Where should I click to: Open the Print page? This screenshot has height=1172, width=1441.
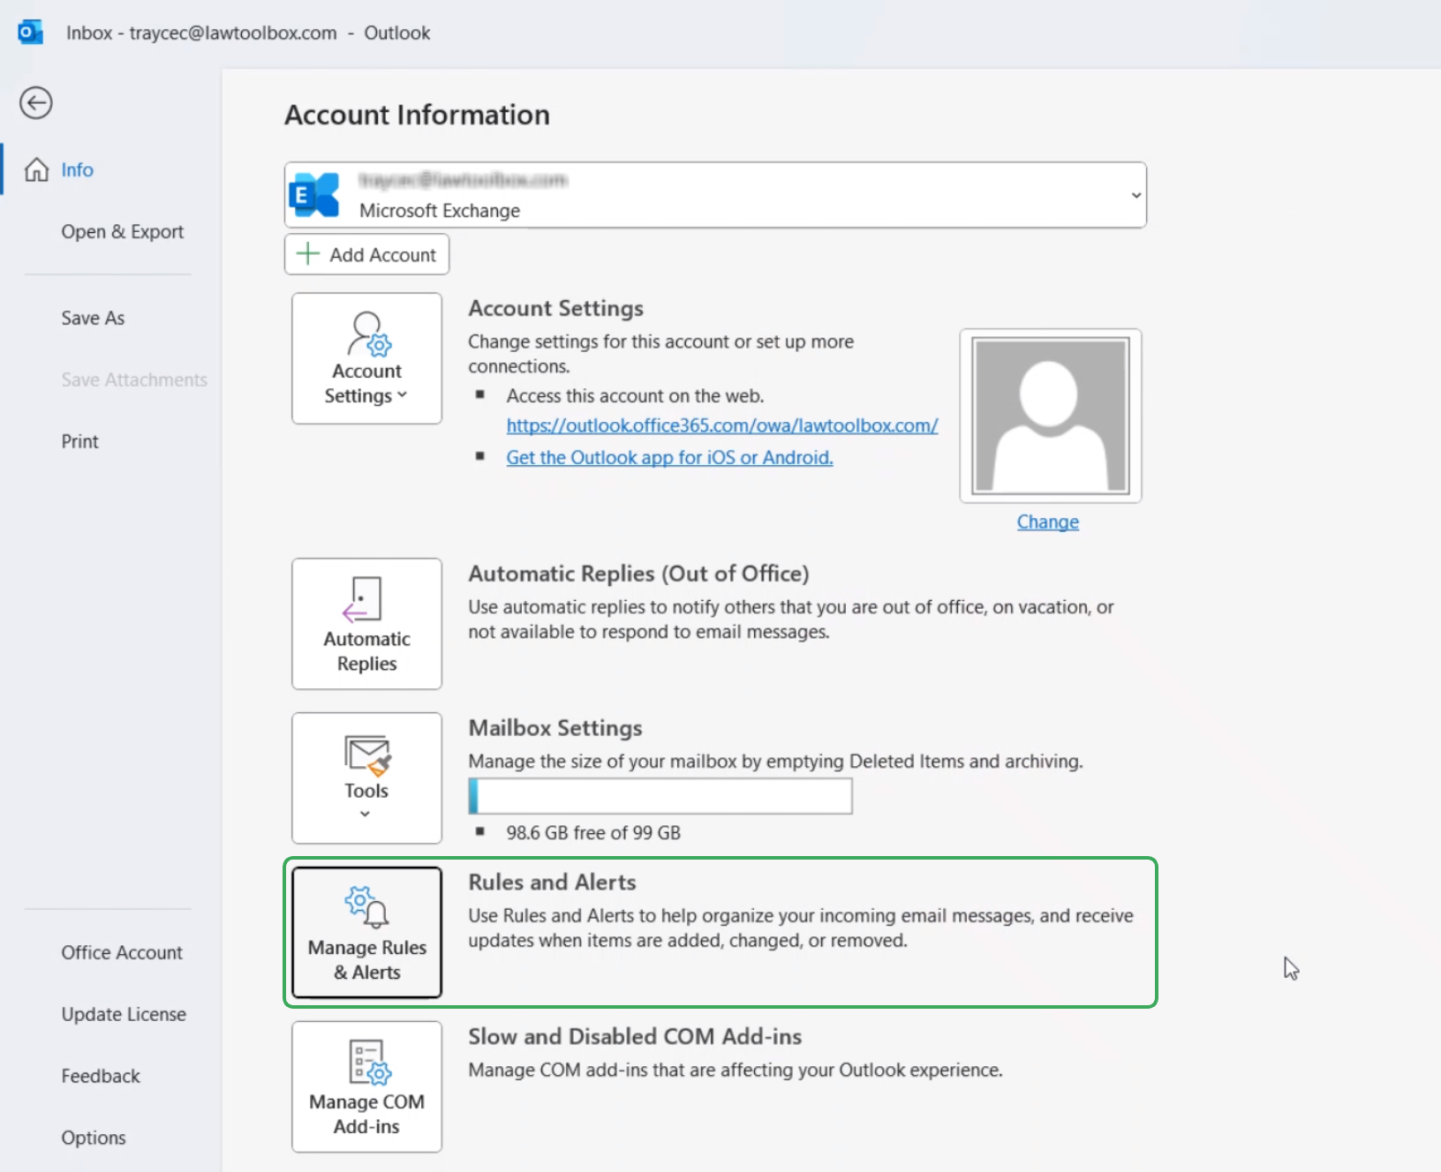tap(80, 441)
